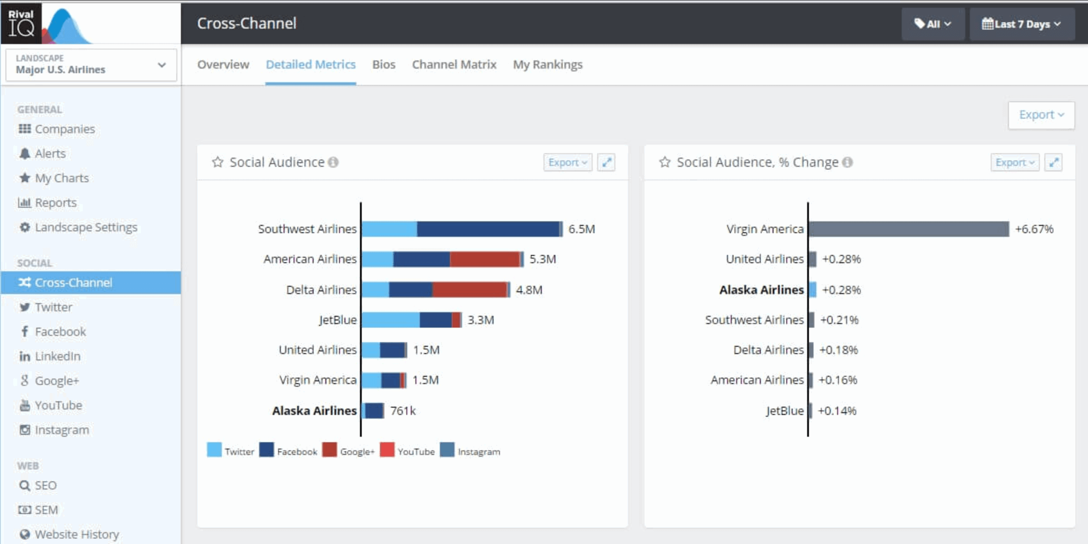
Task: Star the Social Audience % Change chart
Action: pyautogui.click(x=664, y=162)
